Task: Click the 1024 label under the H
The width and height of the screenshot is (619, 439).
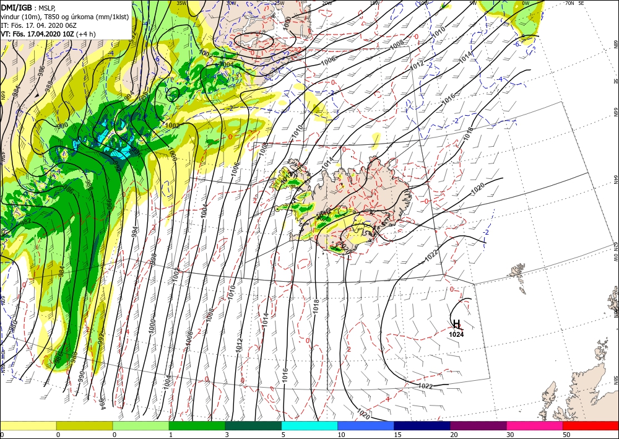Action: pyautogui.click(x=456, y=334)
